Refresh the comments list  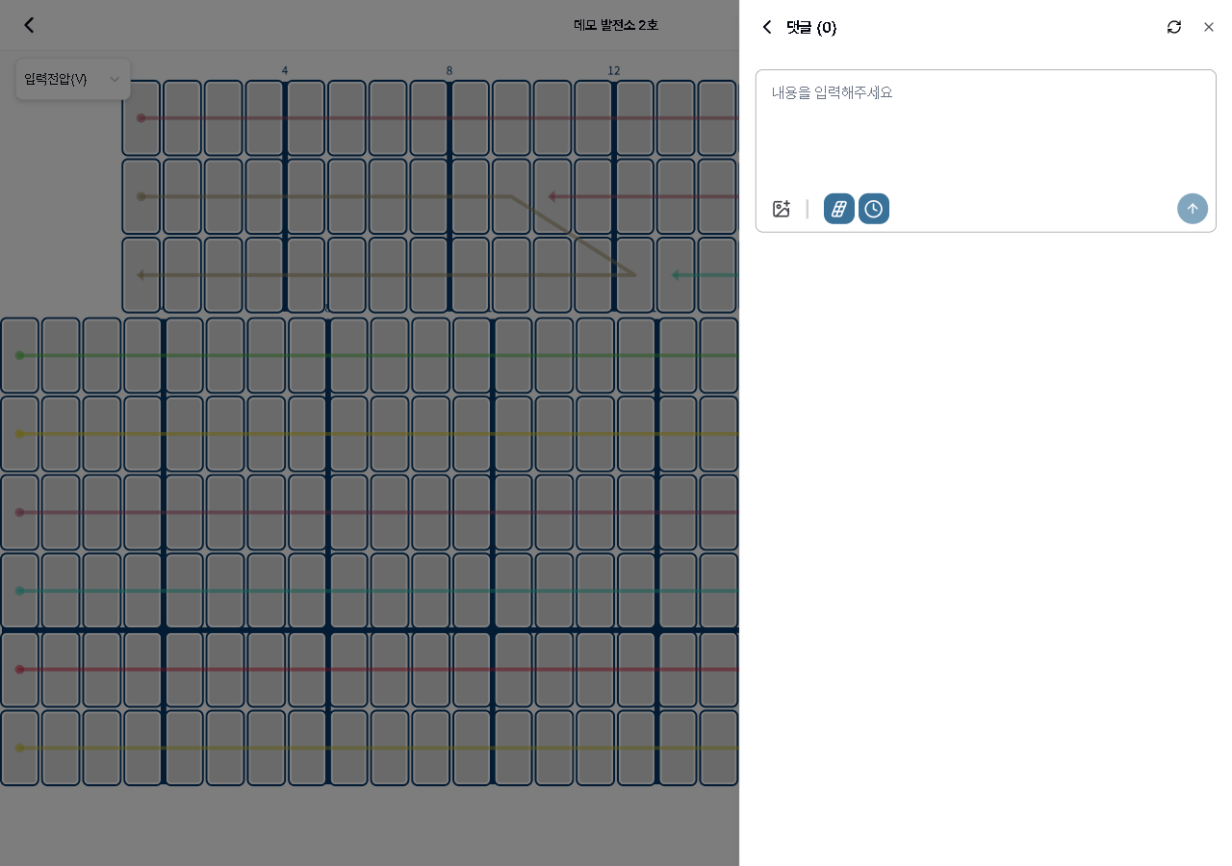pos(1173,27)
